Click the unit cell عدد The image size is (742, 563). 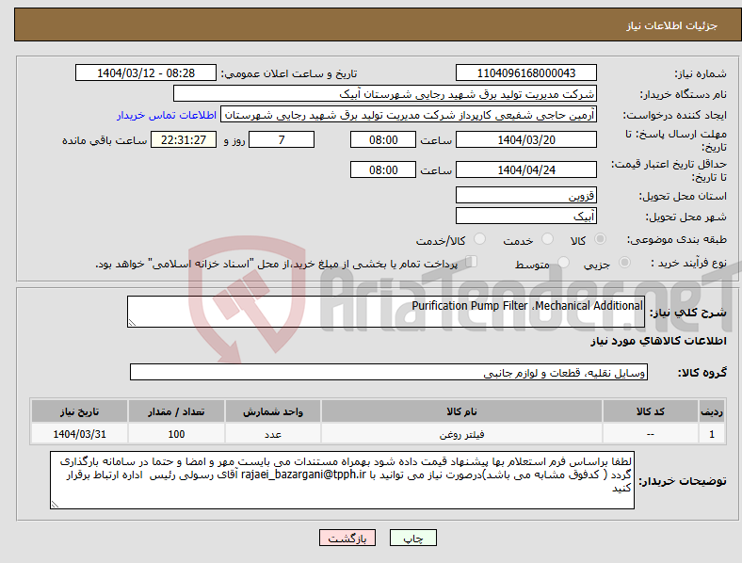tap(273, 434)
